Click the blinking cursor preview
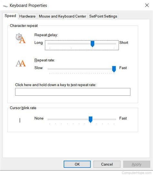This screenshot has width=153, height=176. pyautogui.click(x=20, y=120)
